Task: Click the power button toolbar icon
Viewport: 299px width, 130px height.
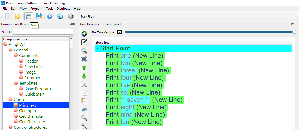Action: point(71,17)
